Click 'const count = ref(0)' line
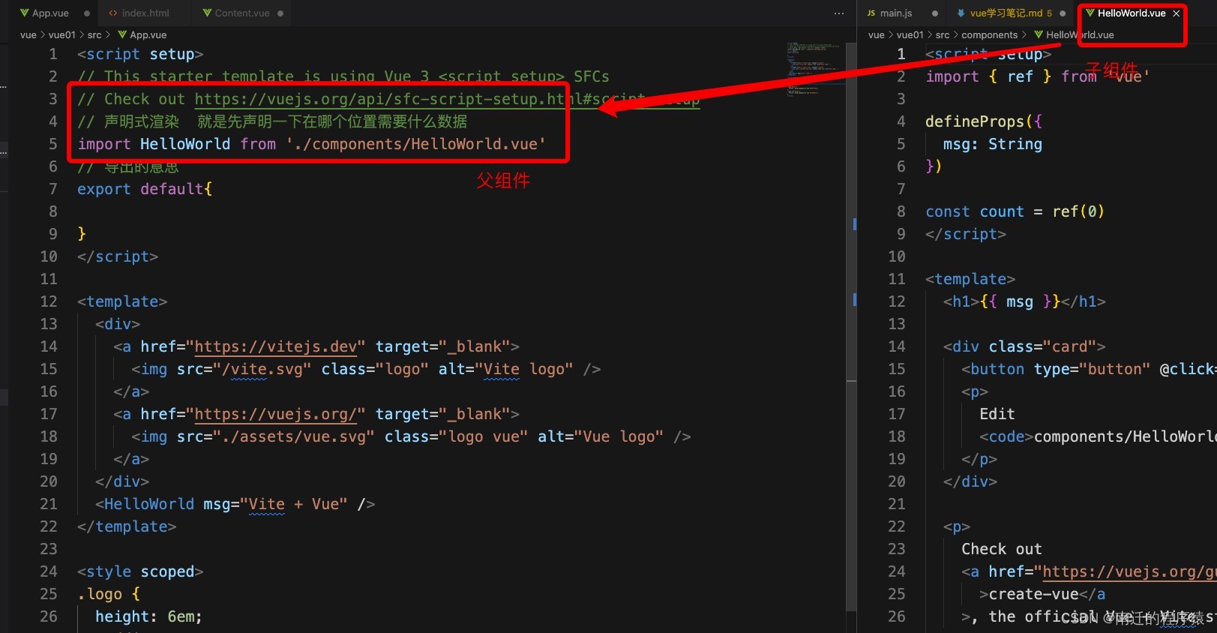Screen dimensions: 1217x633 point(1015,211)
